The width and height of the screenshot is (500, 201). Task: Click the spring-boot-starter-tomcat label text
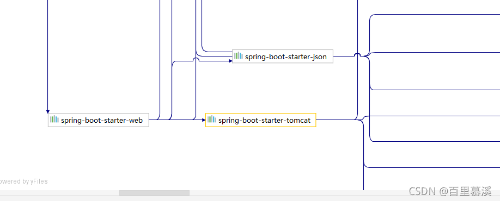(x=264, y=121)
